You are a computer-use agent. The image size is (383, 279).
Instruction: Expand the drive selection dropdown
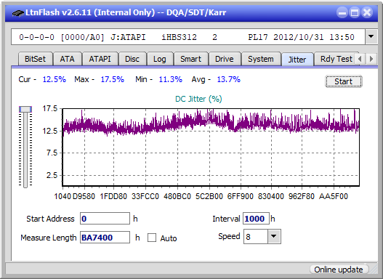coord(371,37)
